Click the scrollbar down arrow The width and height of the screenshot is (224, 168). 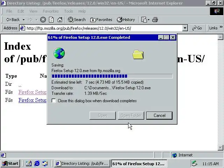(x=220, y=148)
